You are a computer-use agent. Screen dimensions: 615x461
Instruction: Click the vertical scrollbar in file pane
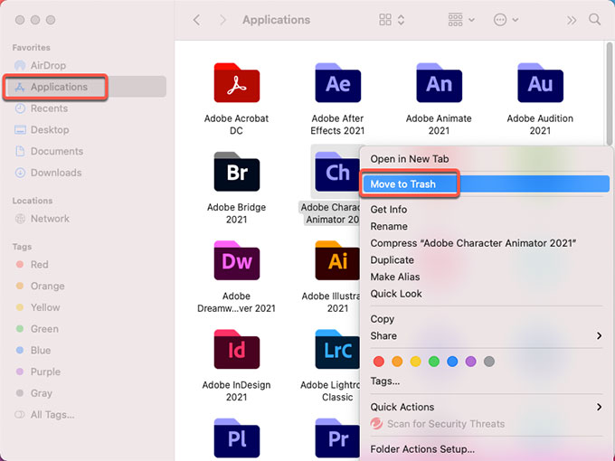[x=609, y=94]
